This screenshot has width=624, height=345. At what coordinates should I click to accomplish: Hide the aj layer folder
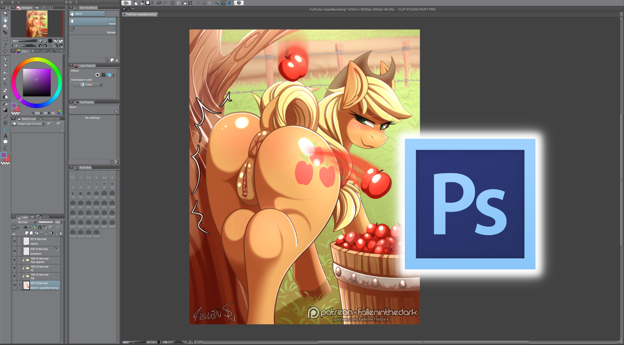(14, 268)
